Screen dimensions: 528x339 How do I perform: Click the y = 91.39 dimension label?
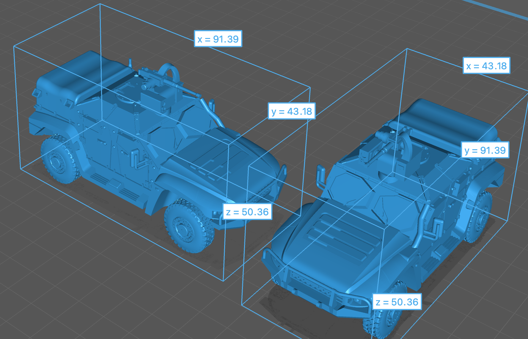[485, 150]
